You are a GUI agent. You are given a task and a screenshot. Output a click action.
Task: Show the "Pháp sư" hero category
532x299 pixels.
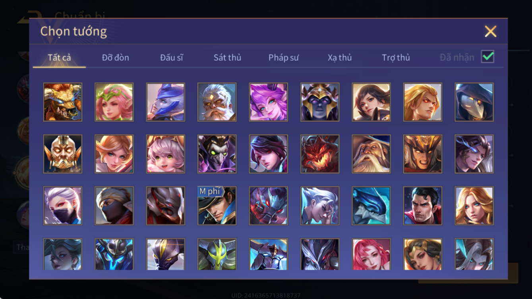[283, 58]
